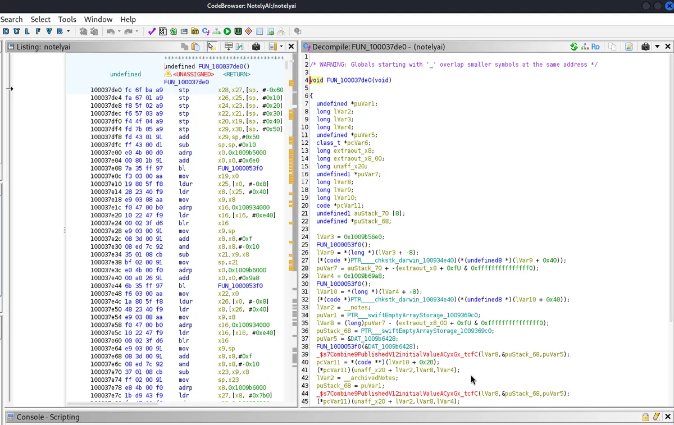Expand the Listing field format dropdown
Screen dimensions: 674x425
281,47
